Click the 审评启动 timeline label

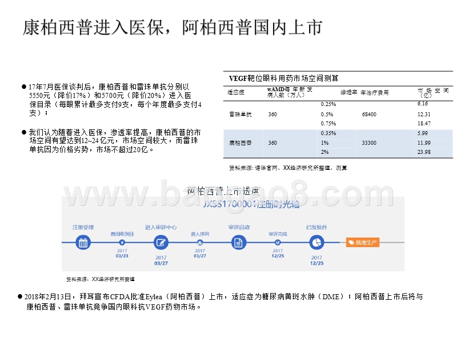[239, 227]
